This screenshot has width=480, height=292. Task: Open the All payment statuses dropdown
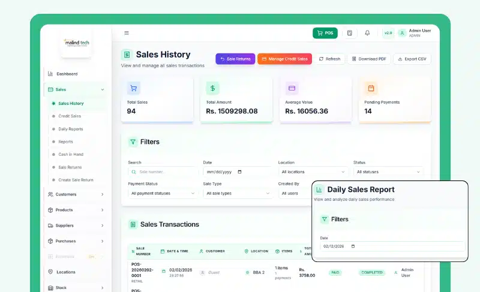pyautogui.click(x=163, y=193)
